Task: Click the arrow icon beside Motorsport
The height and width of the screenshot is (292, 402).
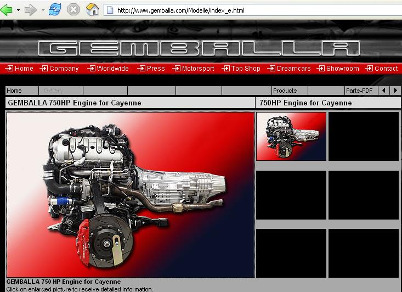Action: click(177, 69)
